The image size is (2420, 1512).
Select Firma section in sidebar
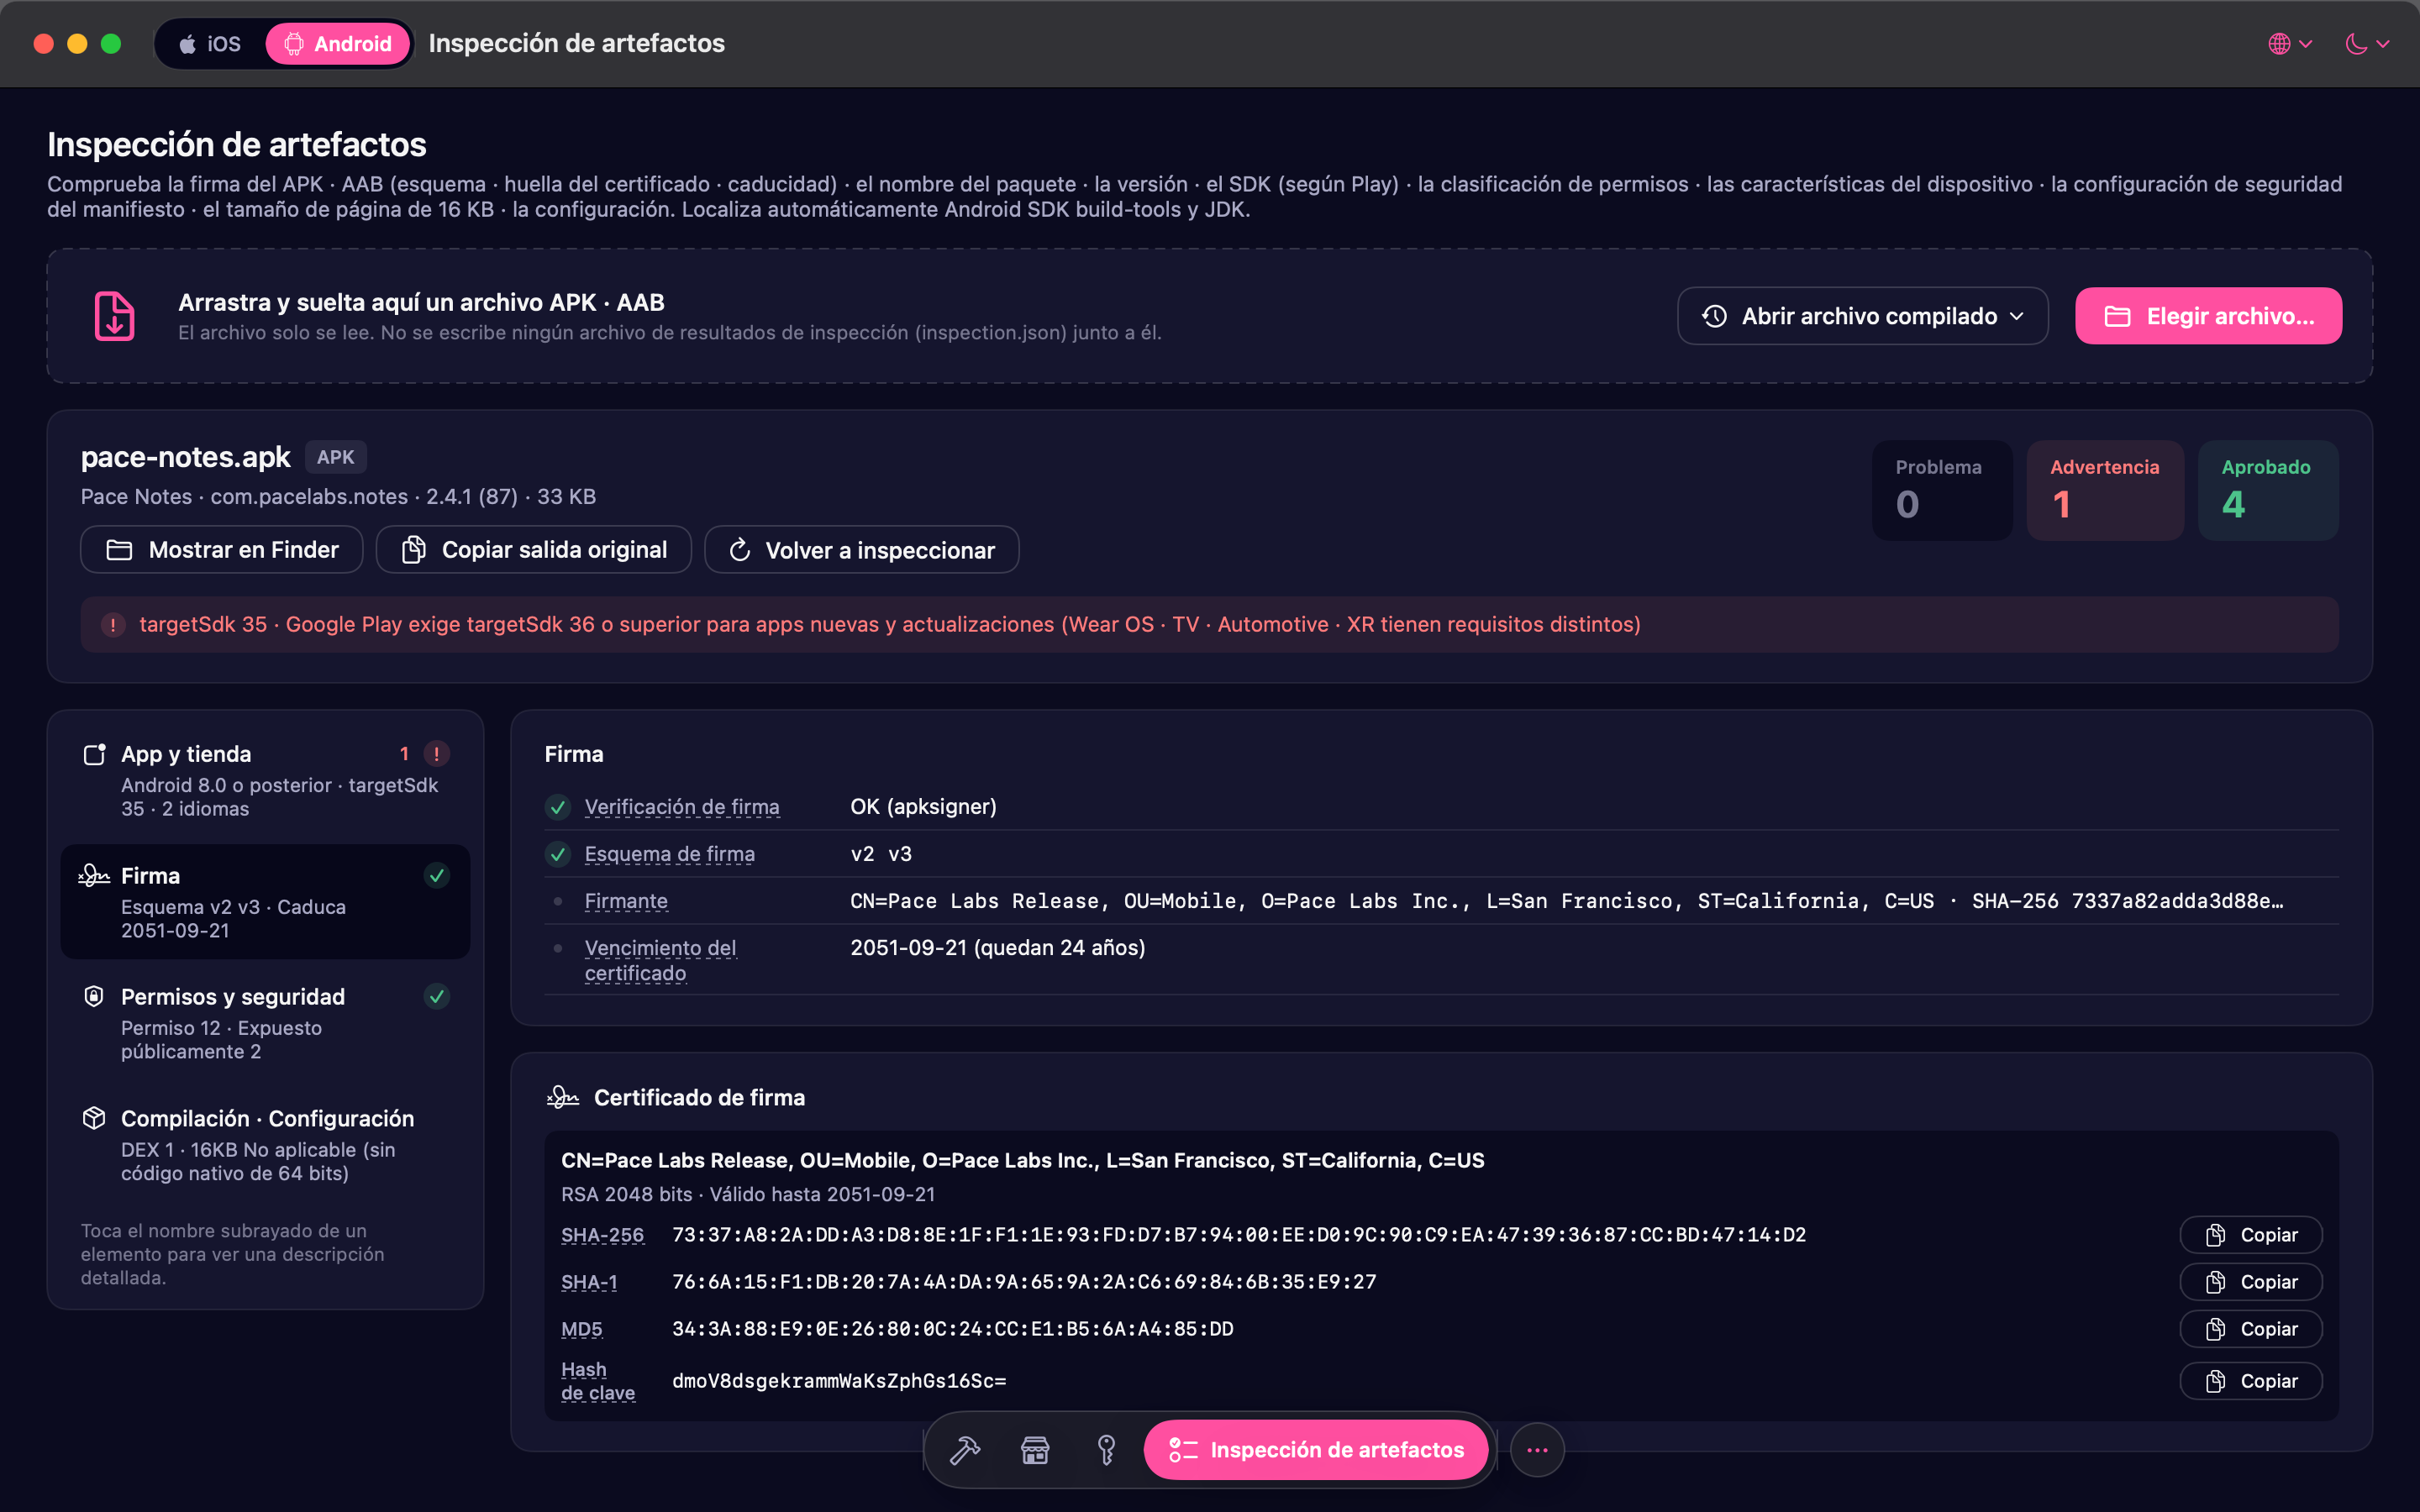(265, 902)
